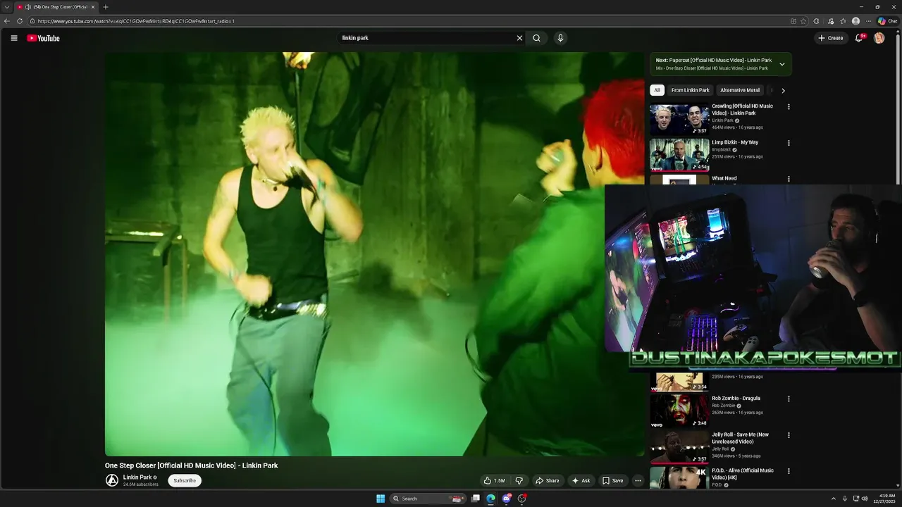Open the volume tray icon
This screenshot has width=902, height=507.
(x=865, y=499)
